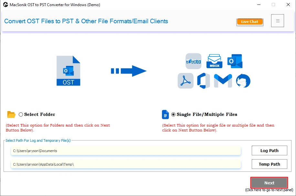Choose the Select Folder radio option
The height and width of the screenshot is (196, 296).
point(21,115)
